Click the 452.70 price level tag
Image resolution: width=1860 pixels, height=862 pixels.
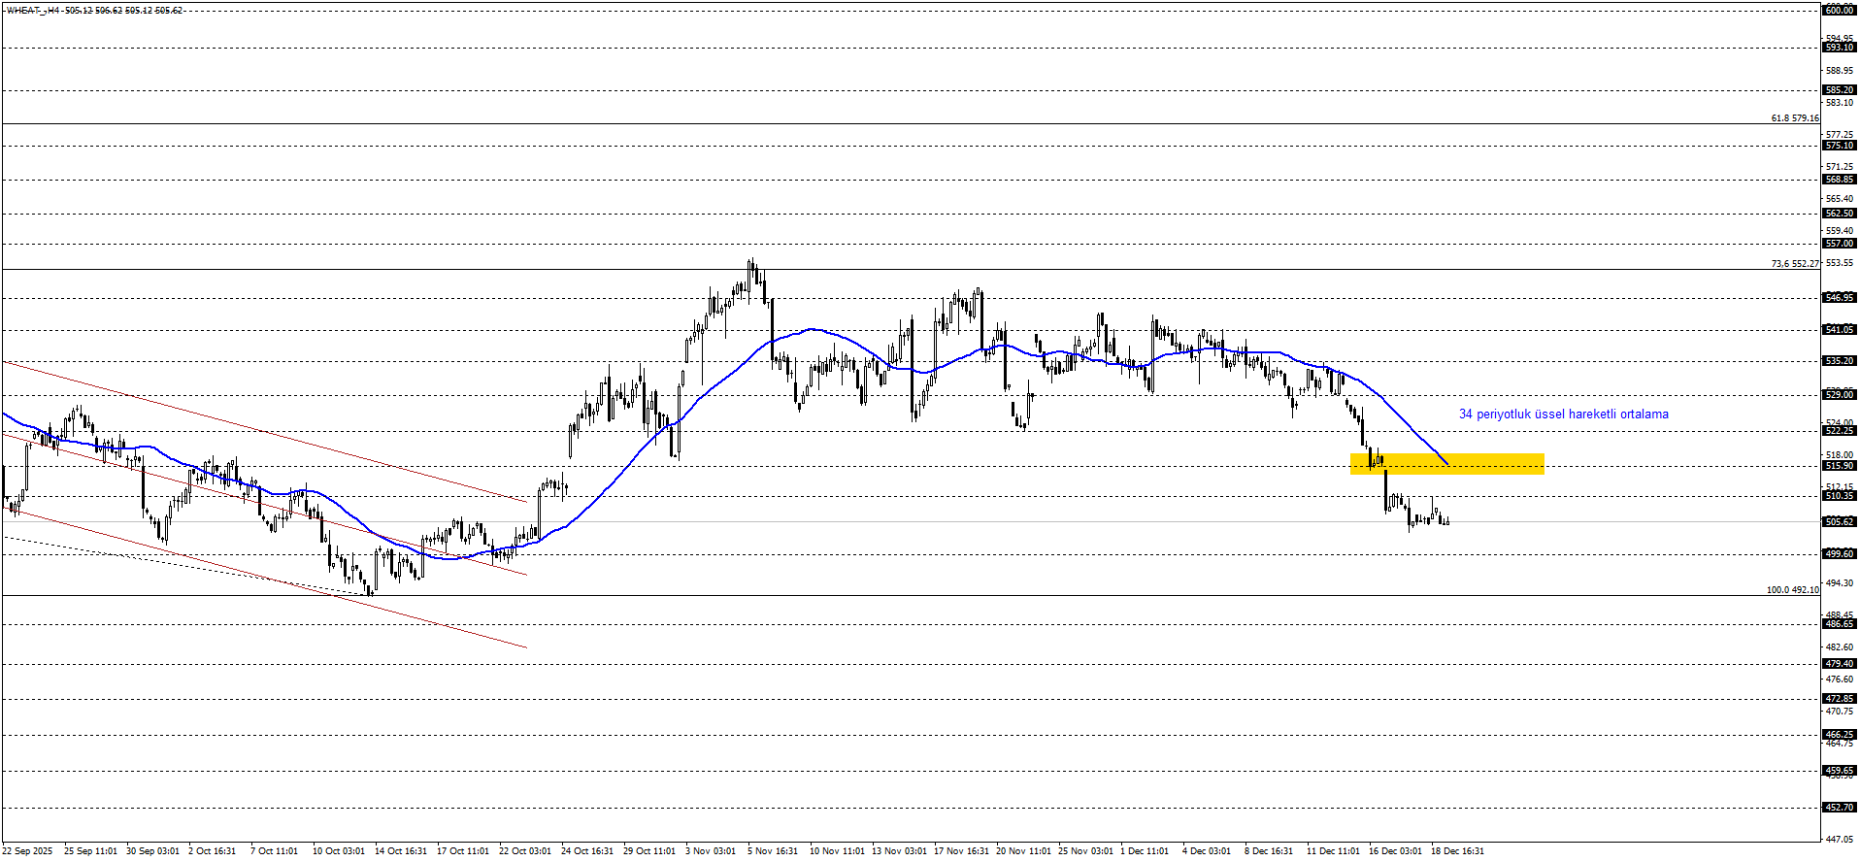(x=1840, y=808)
